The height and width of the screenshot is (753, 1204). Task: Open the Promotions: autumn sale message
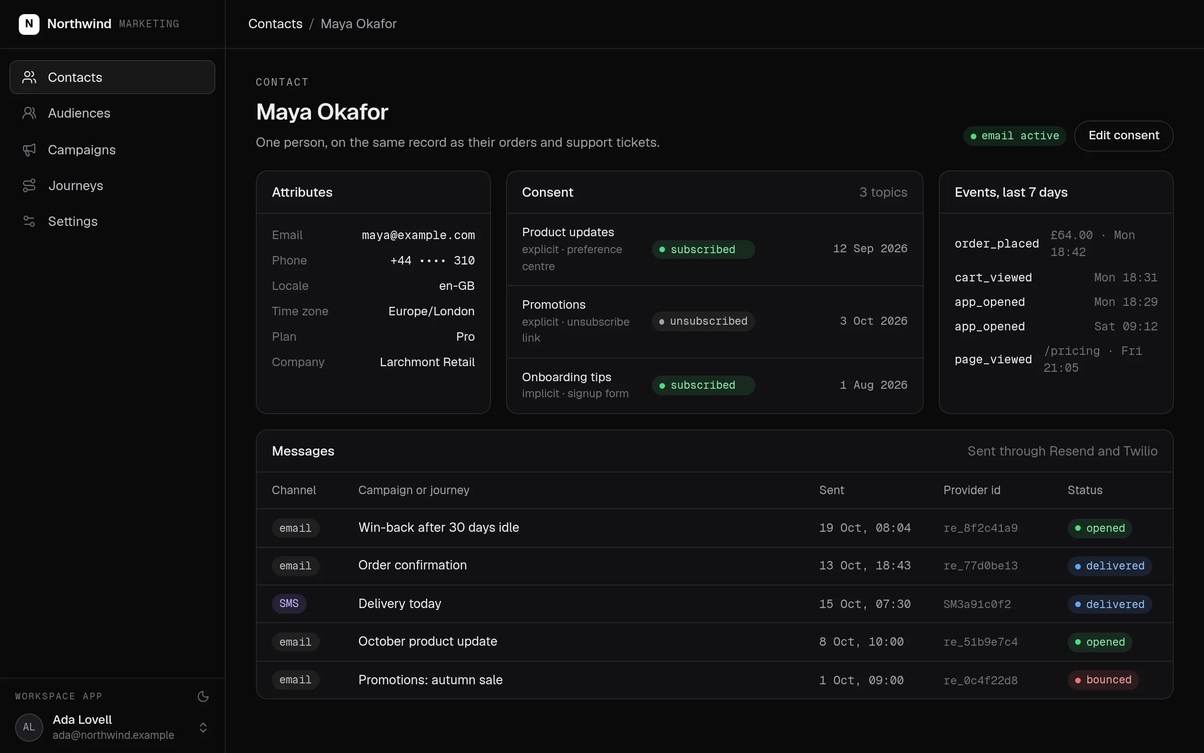(x=714, y=680)
